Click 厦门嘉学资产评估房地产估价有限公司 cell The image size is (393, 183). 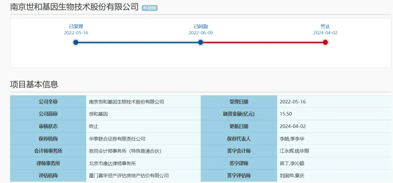pos(143,175)
